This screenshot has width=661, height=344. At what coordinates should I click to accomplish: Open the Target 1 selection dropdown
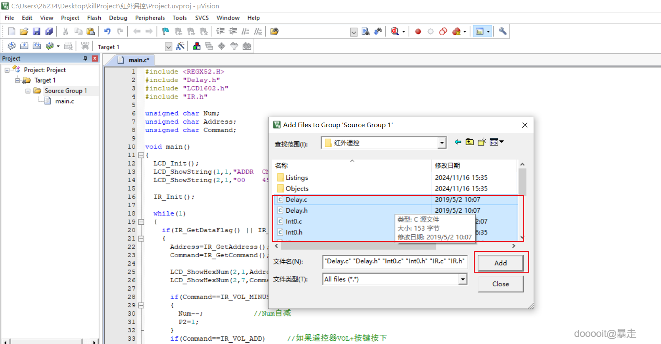coord(168,47)
